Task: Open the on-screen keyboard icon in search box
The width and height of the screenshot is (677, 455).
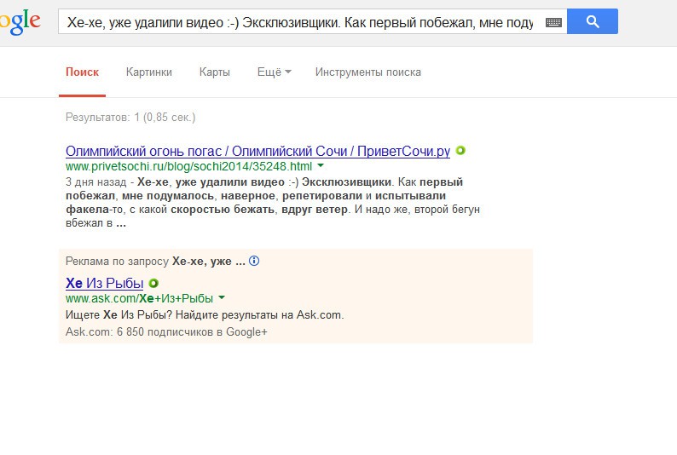Action: click(553, 22)
